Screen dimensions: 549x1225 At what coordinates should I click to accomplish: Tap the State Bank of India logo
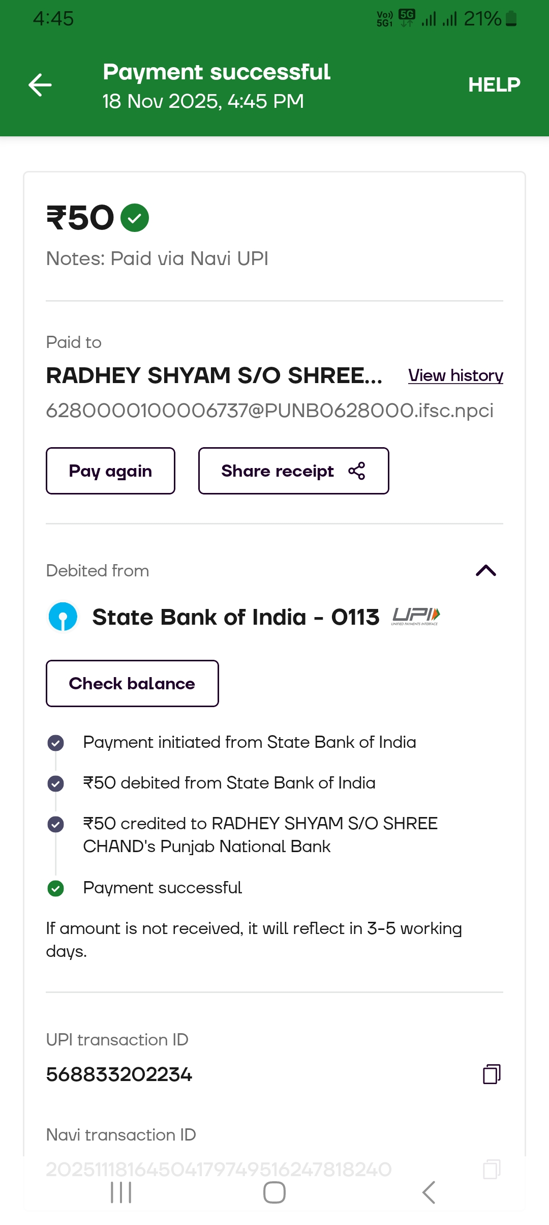63,617
